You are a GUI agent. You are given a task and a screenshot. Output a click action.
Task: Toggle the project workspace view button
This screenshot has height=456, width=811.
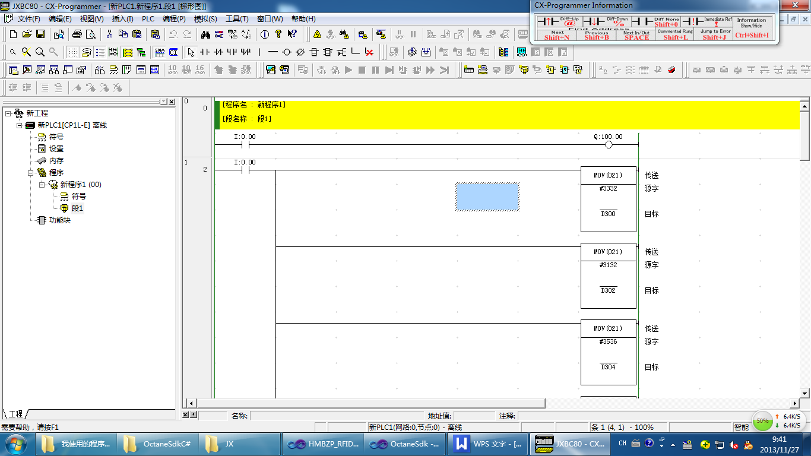point(13,70)
